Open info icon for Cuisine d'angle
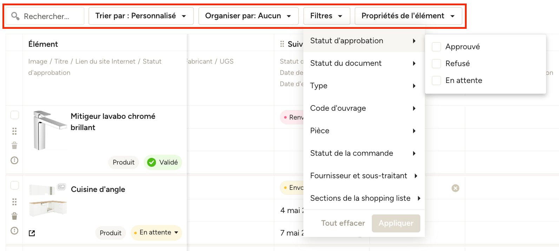Screen dimensions: 559x251 [x=14, y=231]
